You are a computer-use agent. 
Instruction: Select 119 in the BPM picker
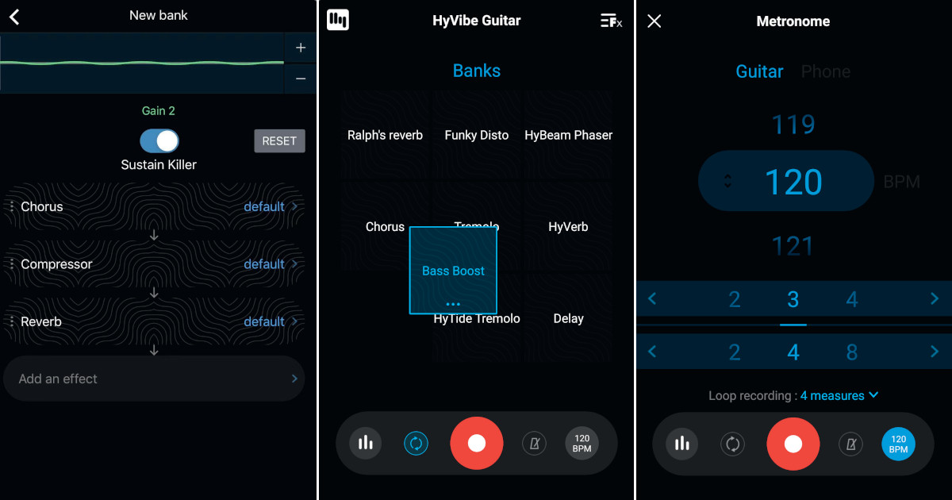pos(793,125)
